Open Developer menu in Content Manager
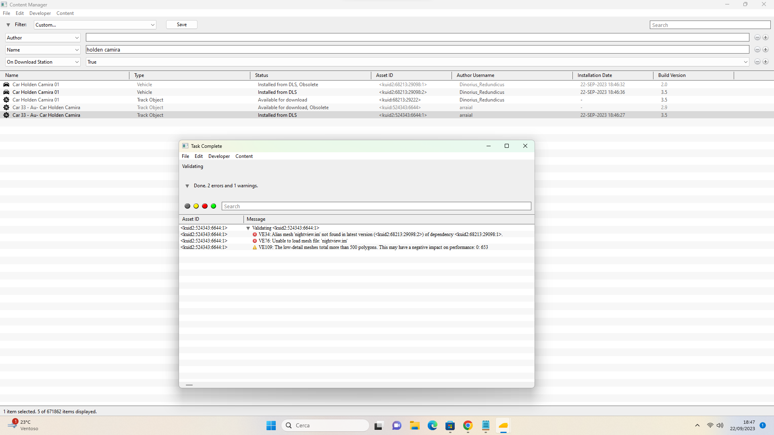 pos(40,13)
